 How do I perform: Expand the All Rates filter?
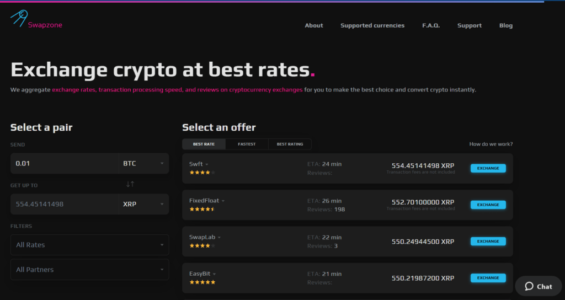[90, 245]
